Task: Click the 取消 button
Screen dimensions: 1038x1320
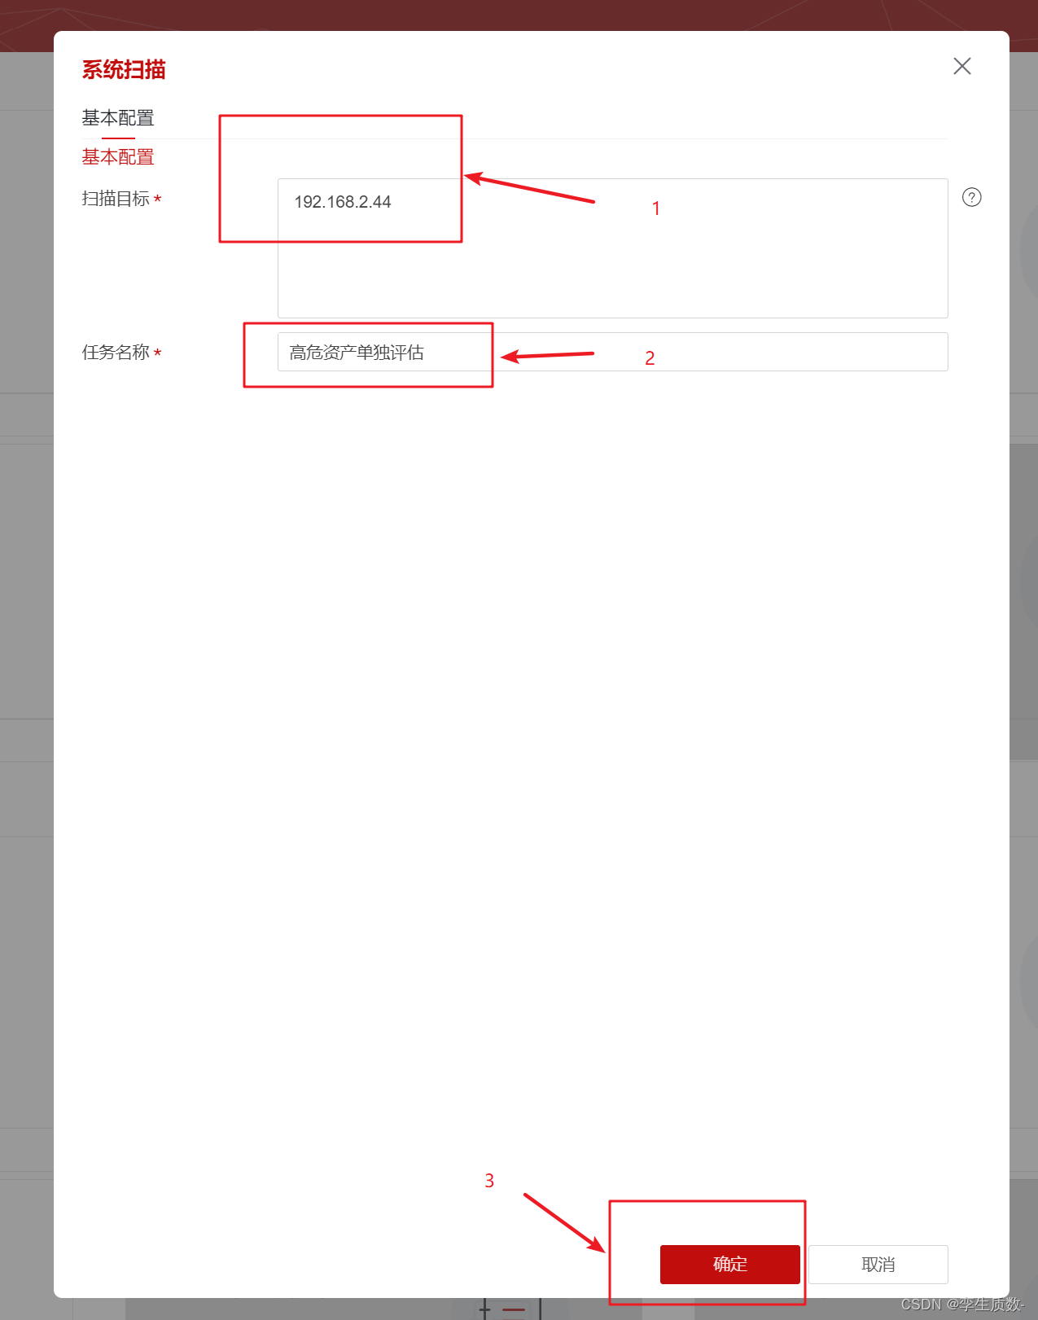Action: 878,1264
